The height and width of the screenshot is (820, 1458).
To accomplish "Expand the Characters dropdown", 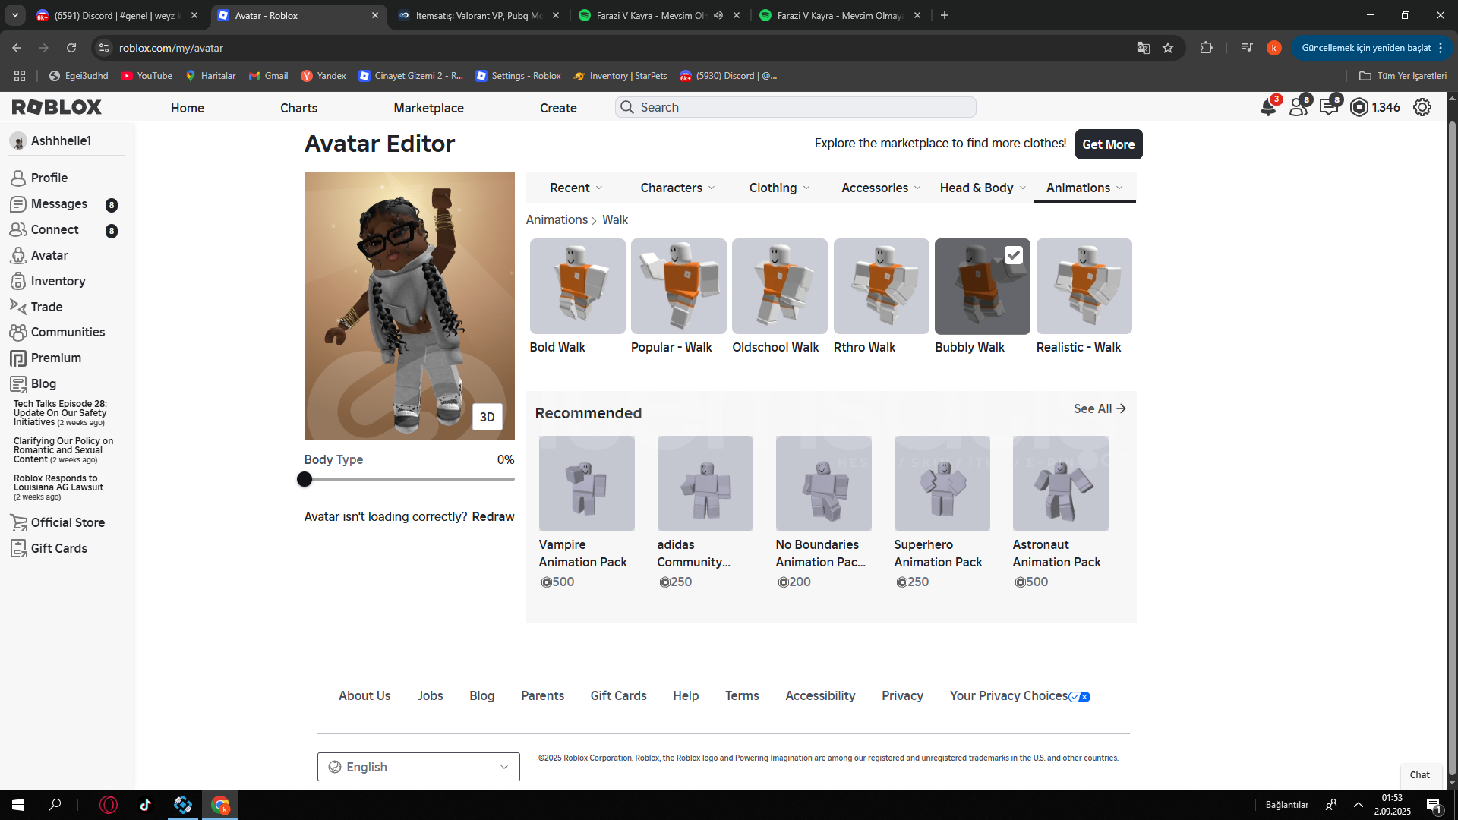I will coord(677,188).
